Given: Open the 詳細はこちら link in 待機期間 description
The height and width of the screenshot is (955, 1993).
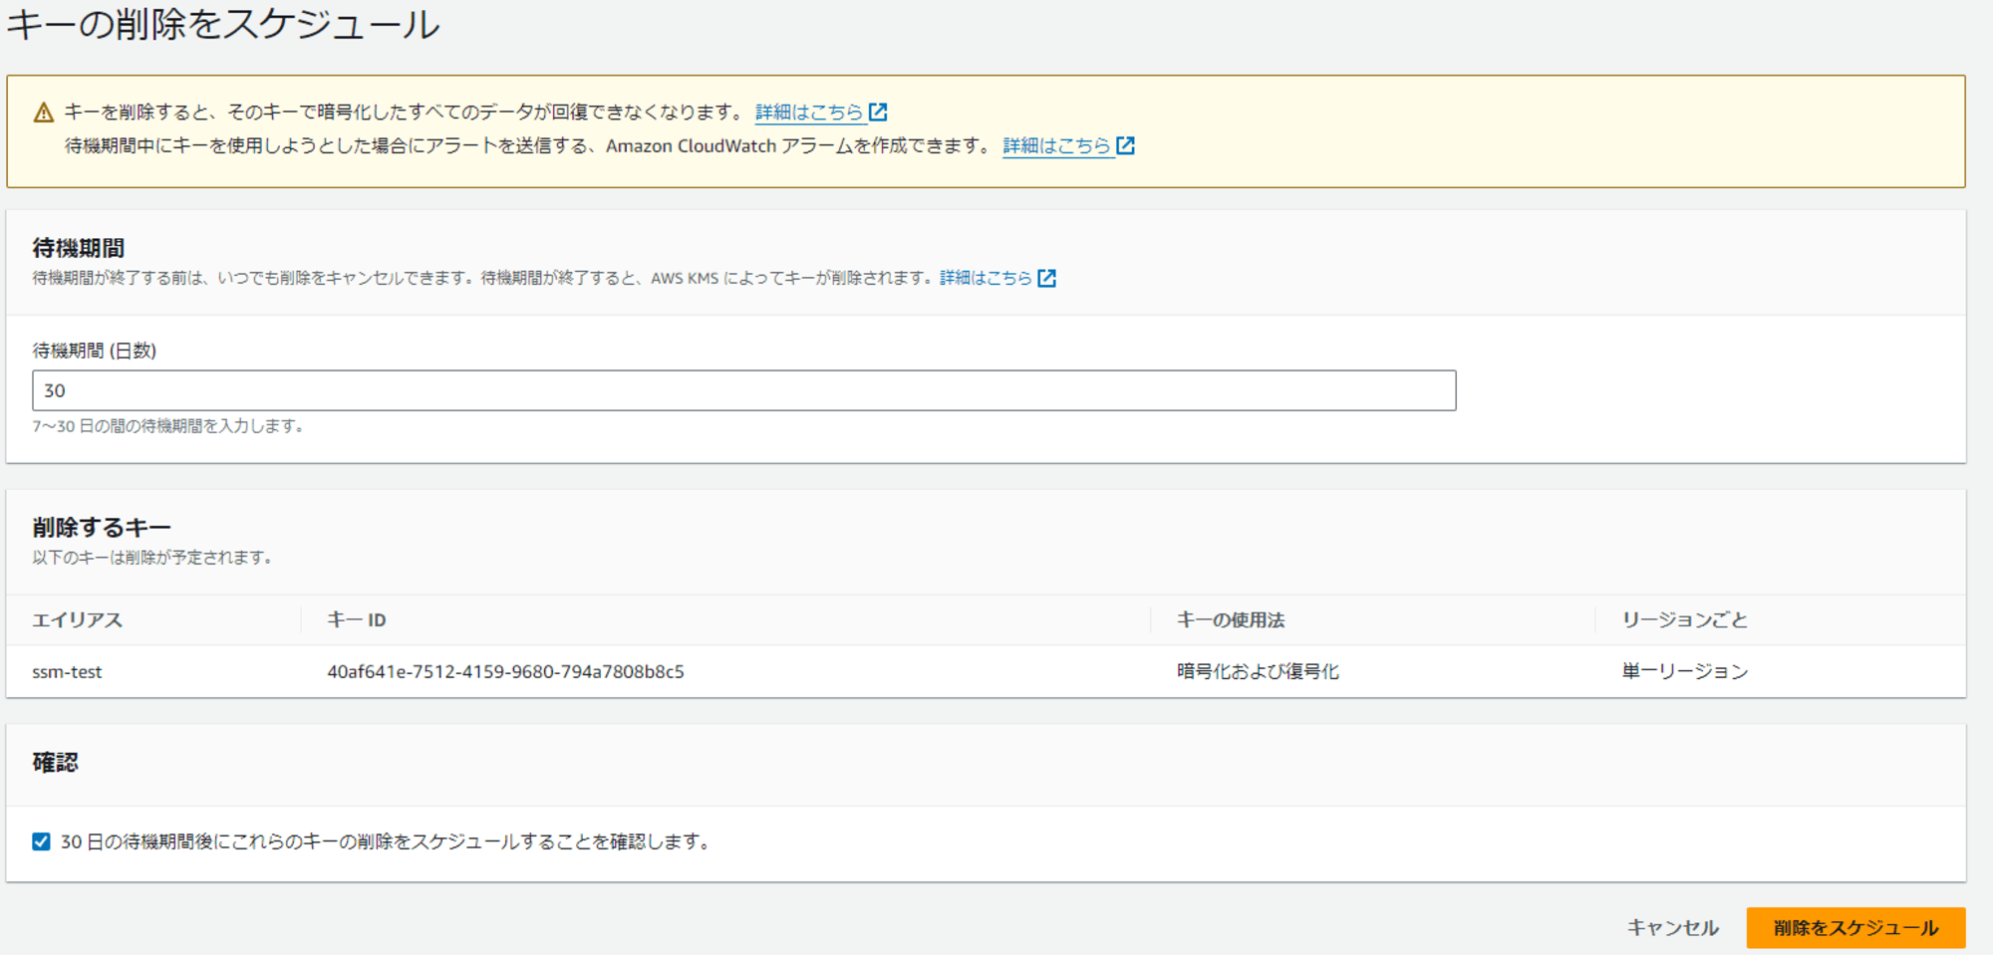Looking at the screenshot, I should (x=986, y=278).
